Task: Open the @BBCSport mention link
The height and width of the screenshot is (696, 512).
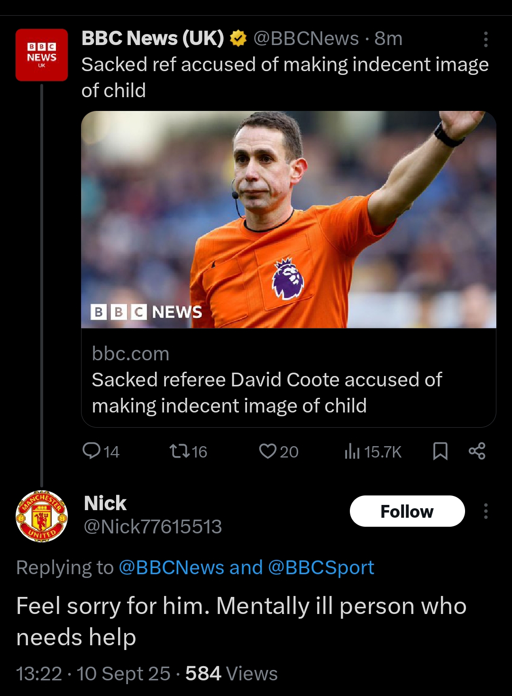Action: (321, 568)
